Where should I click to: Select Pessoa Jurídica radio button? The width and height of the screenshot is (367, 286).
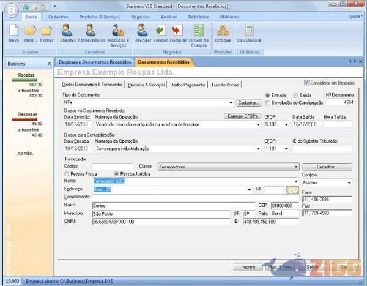116,174
